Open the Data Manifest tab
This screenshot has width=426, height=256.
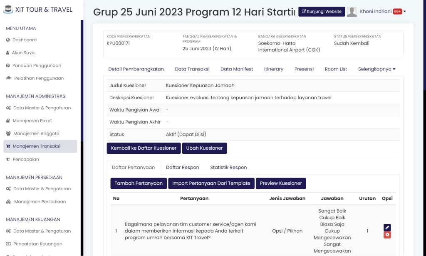coord(237,69)
